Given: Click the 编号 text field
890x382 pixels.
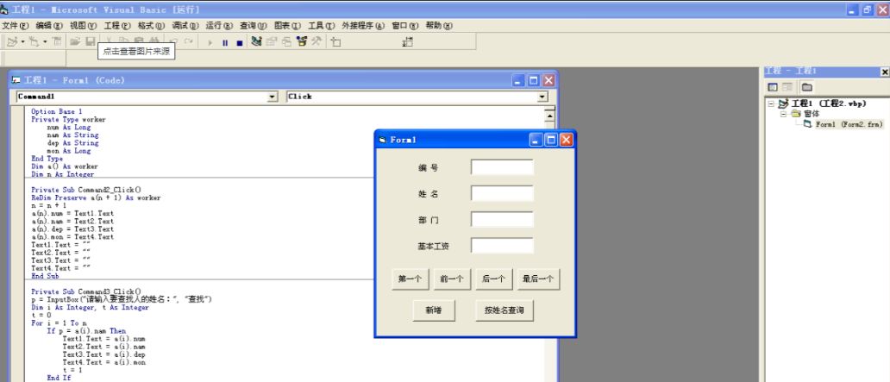Looking at the screenshot, I should (502, 167).
